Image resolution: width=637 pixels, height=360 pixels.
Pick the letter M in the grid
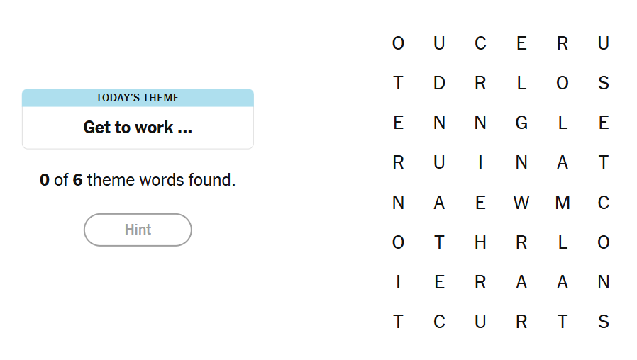pyautogui.click(x=563, y=203)
